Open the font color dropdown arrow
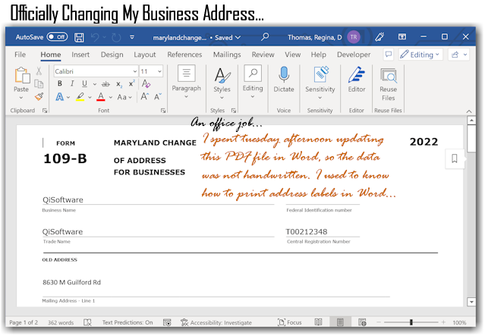 110,97
